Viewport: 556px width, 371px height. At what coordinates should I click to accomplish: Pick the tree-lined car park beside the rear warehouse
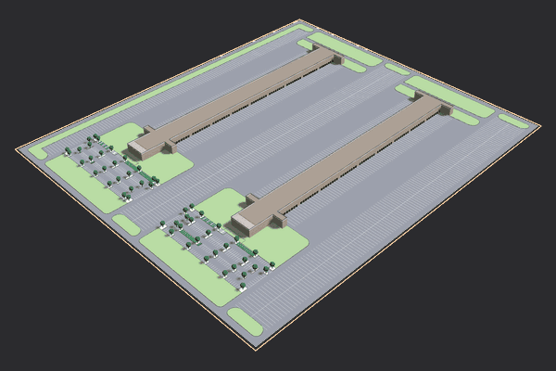click(x=112, y=167)
